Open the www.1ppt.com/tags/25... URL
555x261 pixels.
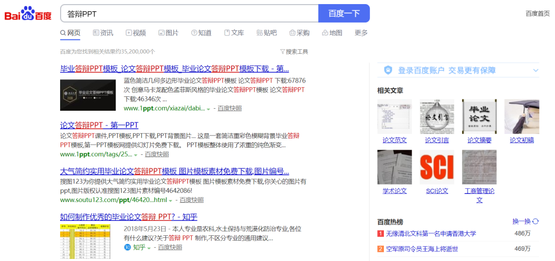point(96,154)
